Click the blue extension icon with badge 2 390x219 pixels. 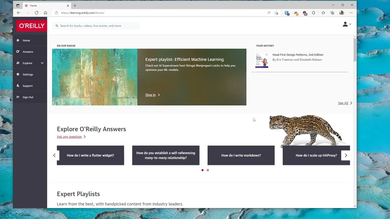[x=287, y=13]
